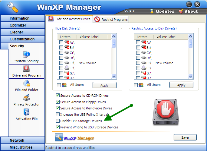Click the About icon in header

181,11
